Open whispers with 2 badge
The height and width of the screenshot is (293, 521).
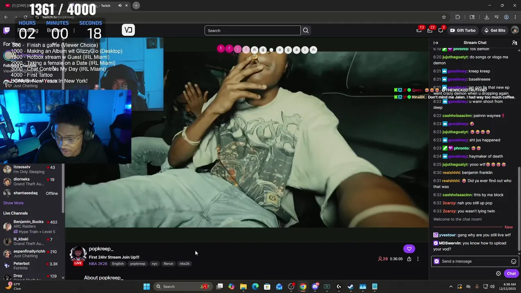441,31
